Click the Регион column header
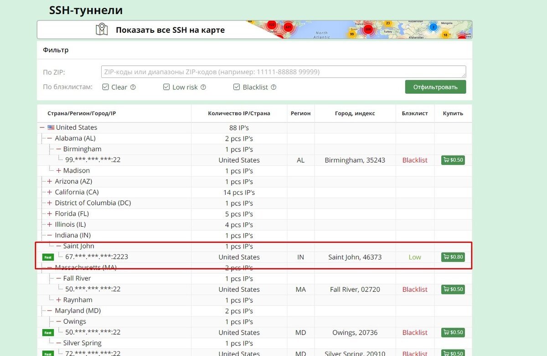Image resolution: width=547 pixels, height=356 pixels. [301, 113]
